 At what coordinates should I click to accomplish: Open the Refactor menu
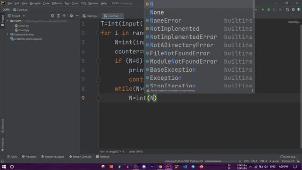pyautogui.click(x=57, y=3)
